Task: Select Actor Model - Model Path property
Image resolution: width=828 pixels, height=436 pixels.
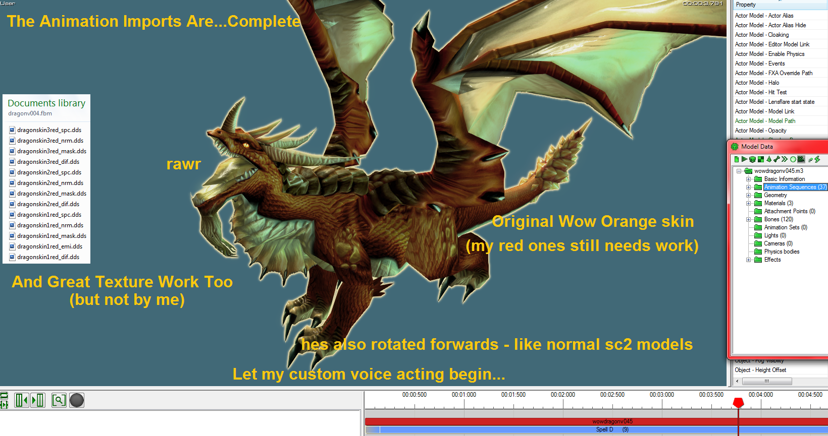Action: [765, 121]
